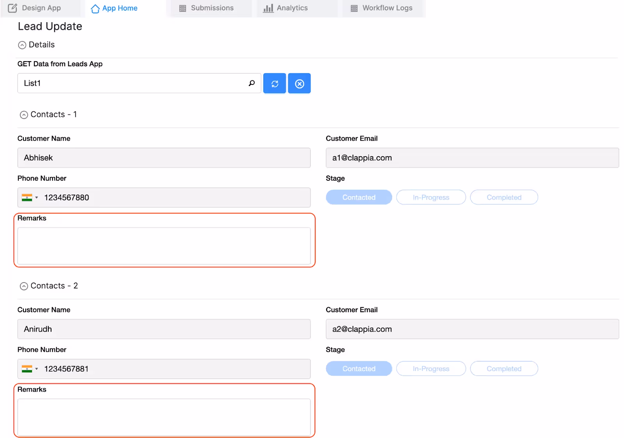Select Completed stage for Abhisek

tap(504, 197)
